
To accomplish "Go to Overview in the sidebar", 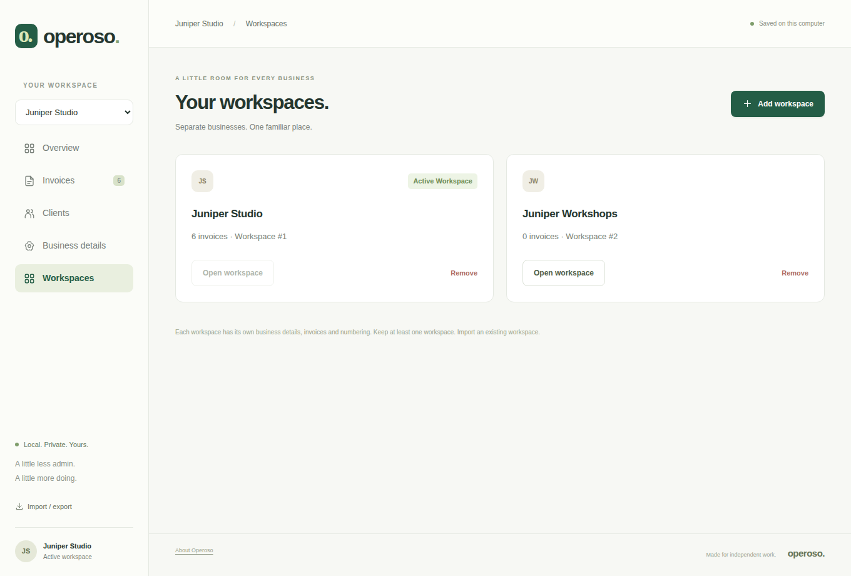I will 74,148.
